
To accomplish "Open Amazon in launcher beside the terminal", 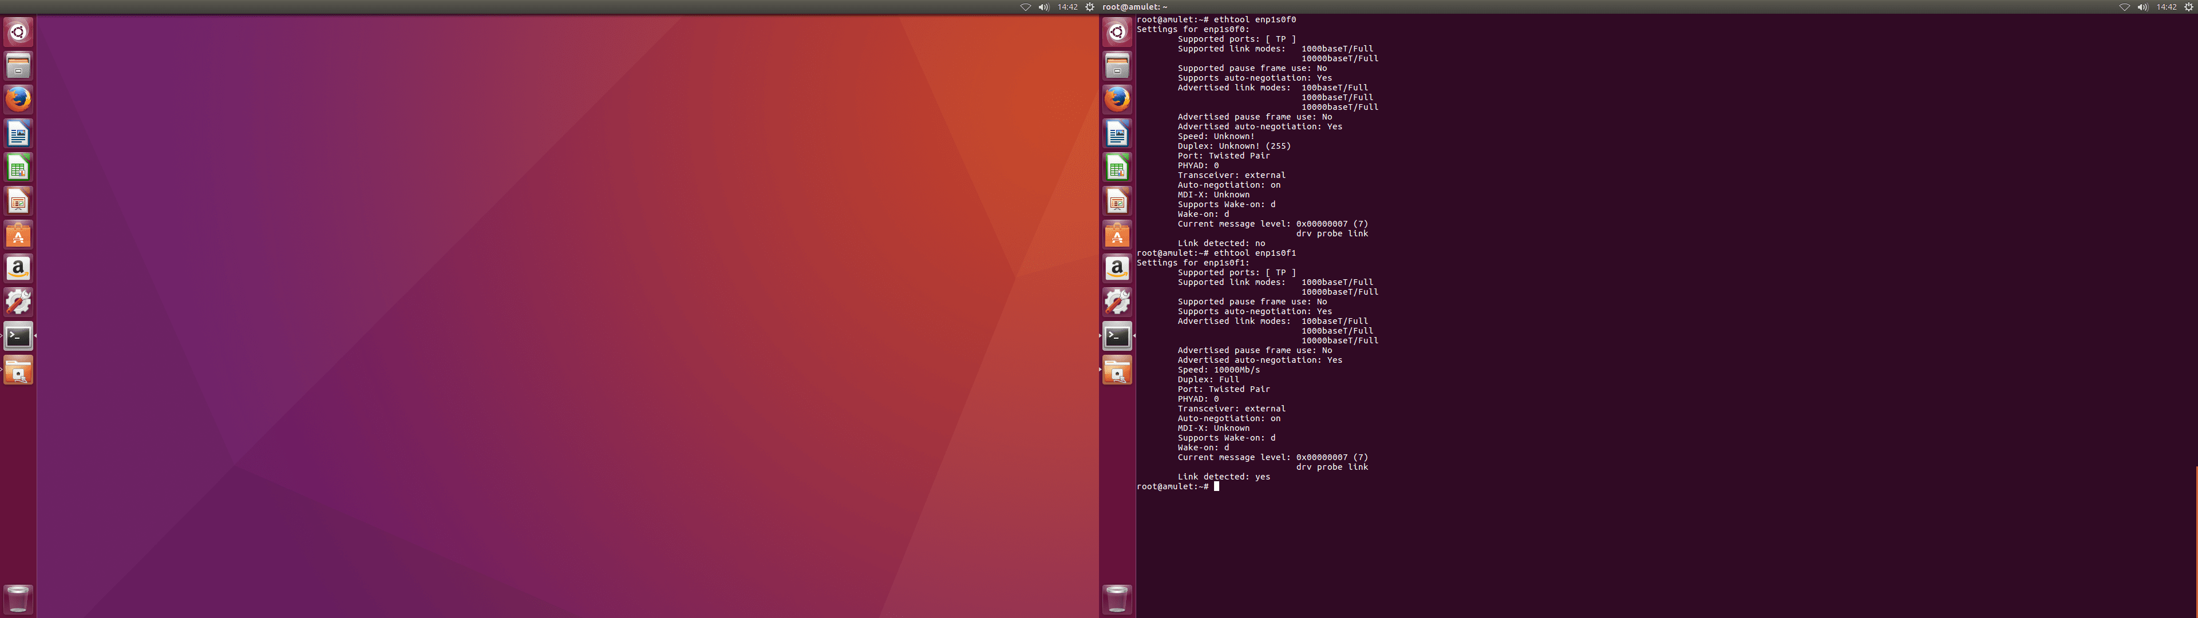I will tap(1117, 268).
